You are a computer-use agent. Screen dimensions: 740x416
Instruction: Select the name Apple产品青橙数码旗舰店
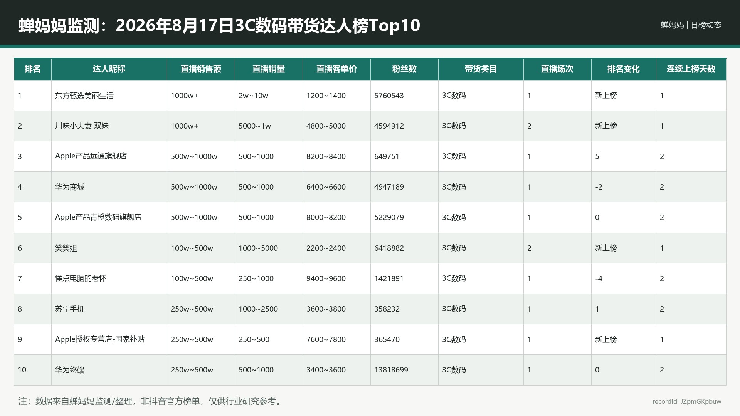pyautogui.click(x=98, y=217)
